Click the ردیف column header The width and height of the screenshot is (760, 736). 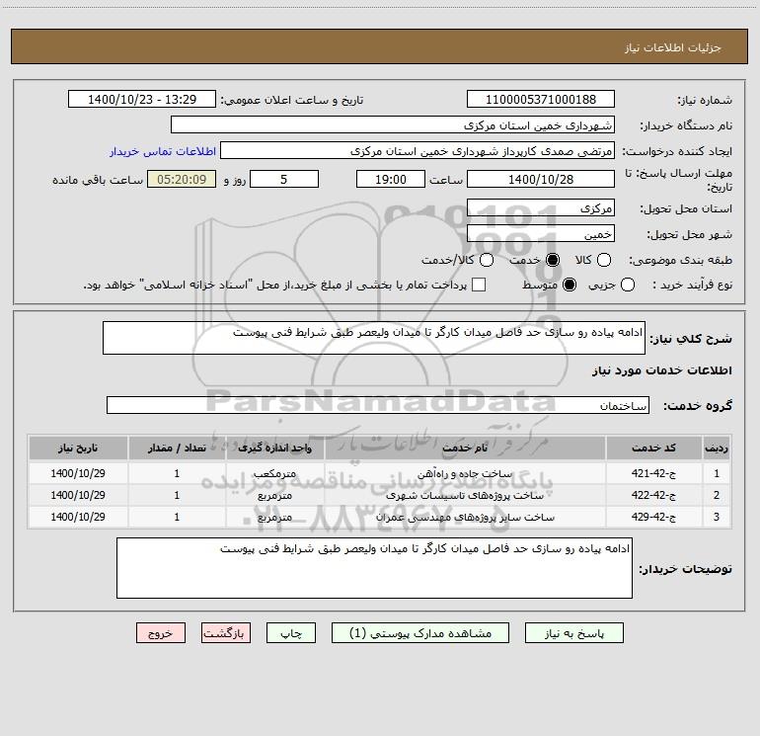tap(717, 448)
